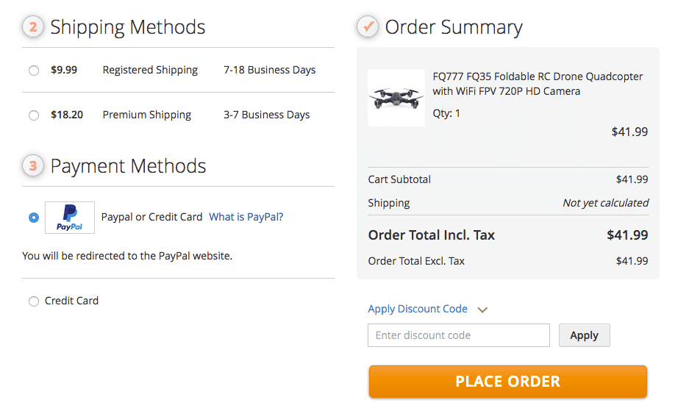The height and width of the screenshot is (411, 689).
Task: Select the $9.99 Registered Shipping radio button
Action: pos(34,71)
